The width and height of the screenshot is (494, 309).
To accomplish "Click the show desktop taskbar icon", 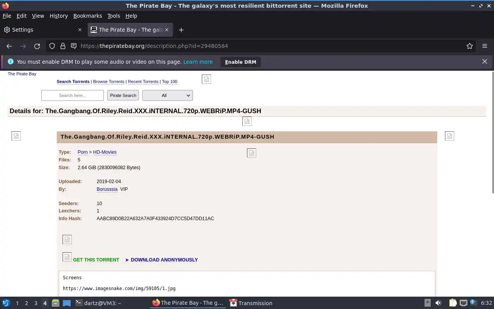I will tap(67, 303).
